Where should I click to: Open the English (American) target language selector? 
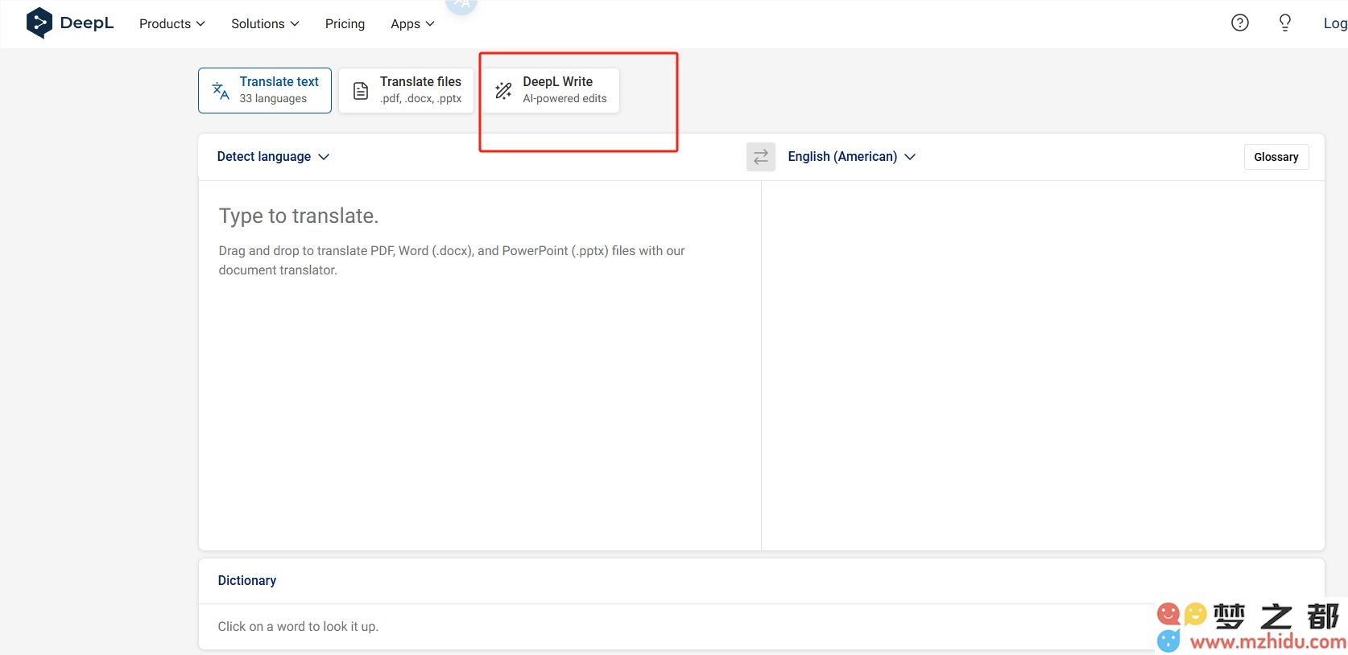[851, 157]
